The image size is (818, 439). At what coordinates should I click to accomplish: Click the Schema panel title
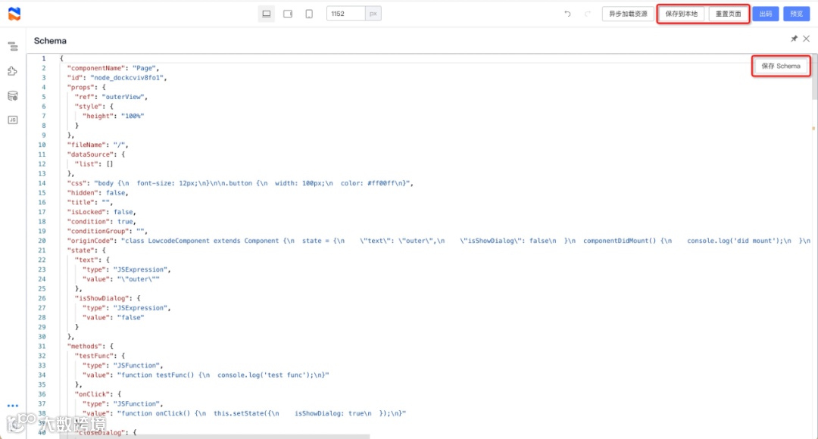coord(50,41)
